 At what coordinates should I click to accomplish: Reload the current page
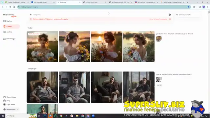click(x=10, y=7)
